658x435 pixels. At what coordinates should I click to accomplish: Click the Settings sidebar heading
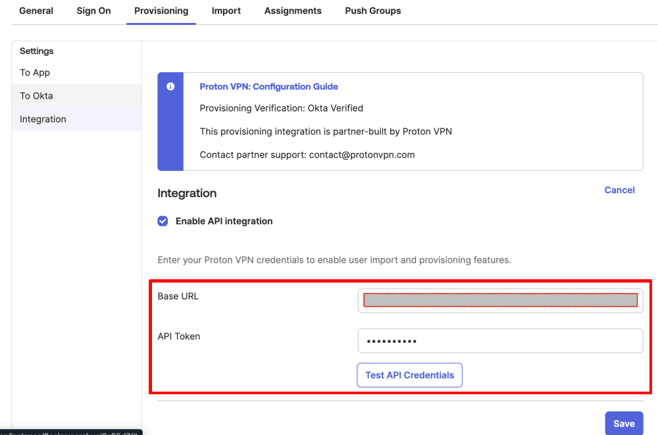[36, 51]
